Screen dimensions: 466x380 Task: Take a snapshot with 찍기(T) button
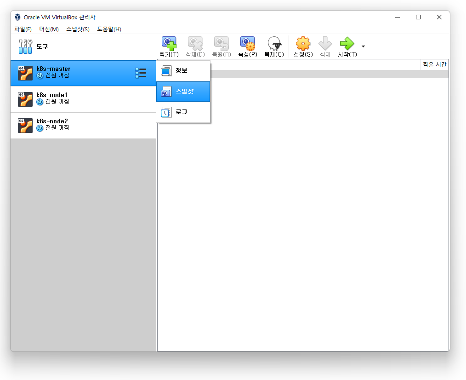(169, 47)
